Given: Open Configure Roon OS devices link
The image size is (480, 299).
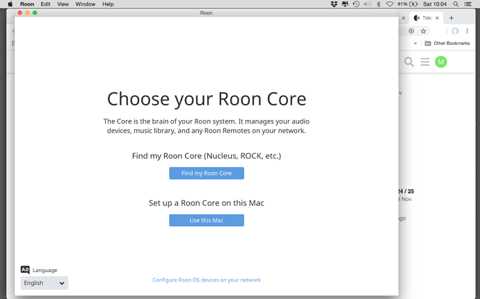Looking at the screenshot, I should pos(207,280).
